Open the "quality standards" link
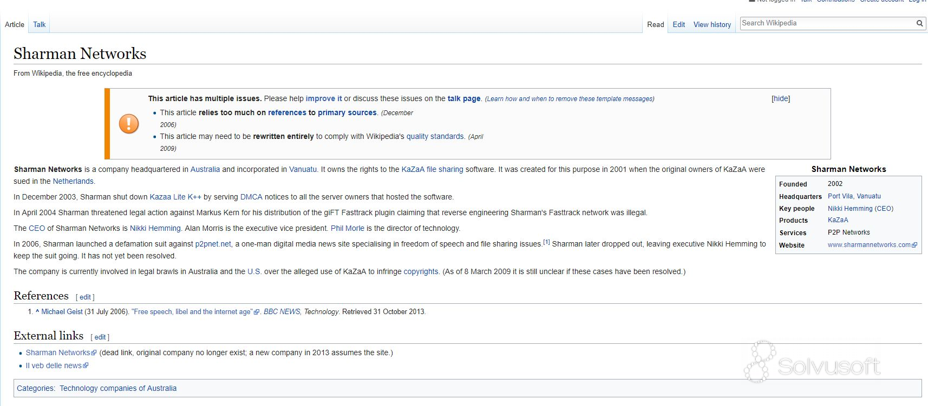928x406 pixels. click(x=435, y=136)
